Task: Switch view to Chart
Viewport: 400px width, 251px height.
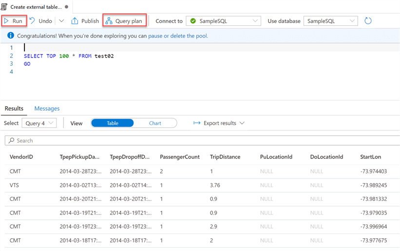Action: (155, 123)
